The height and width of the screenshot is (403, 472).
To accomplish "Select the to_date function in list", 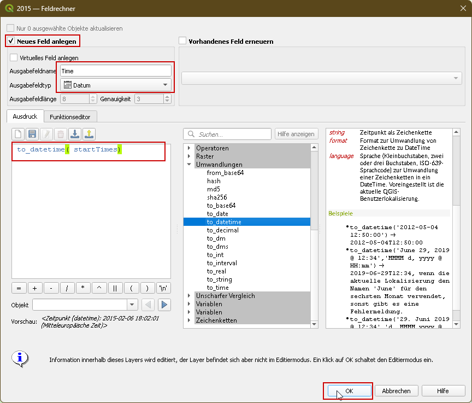I will [x=217, y=214].
